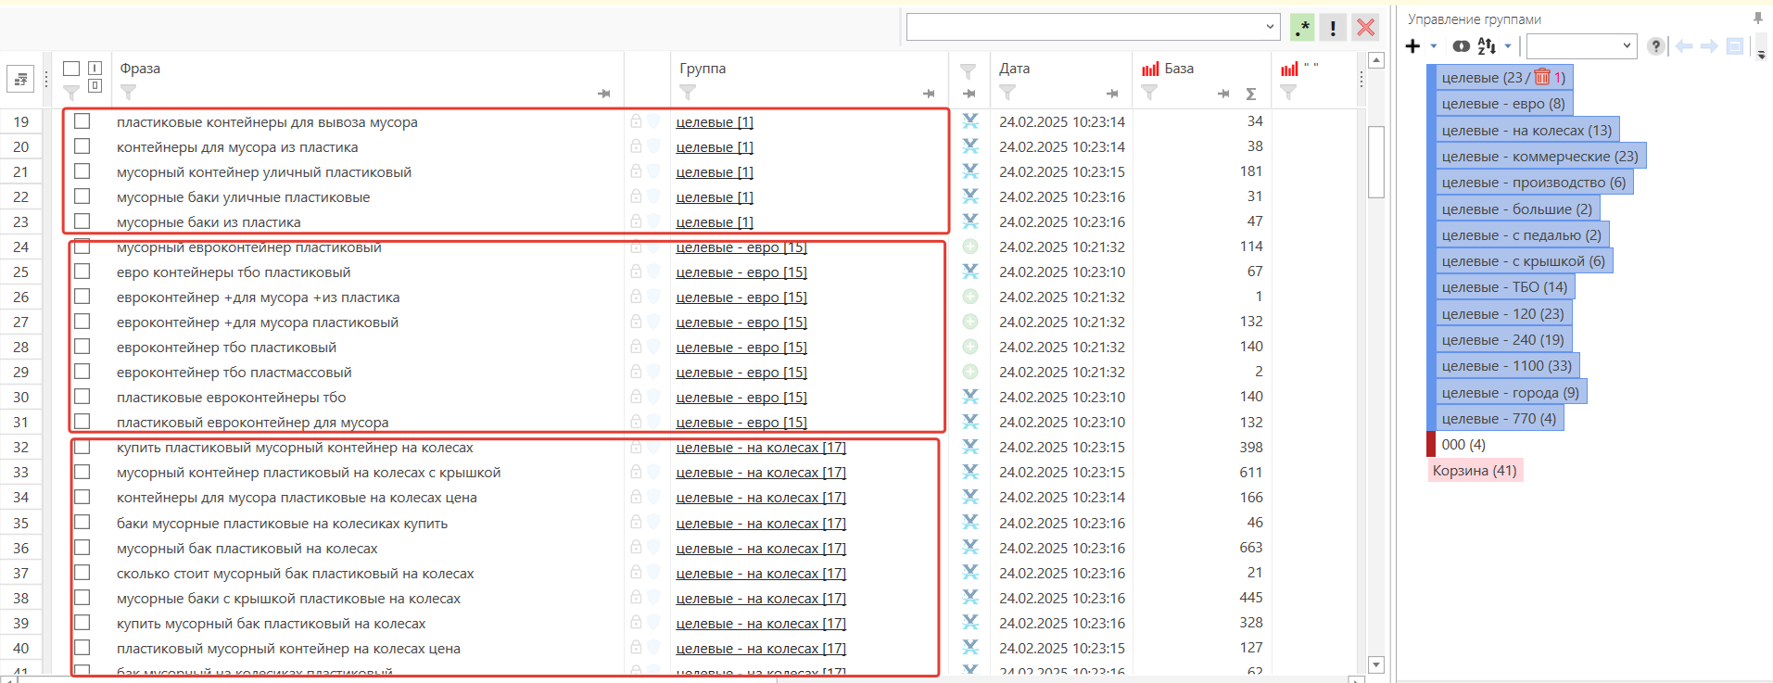Check the box for 'евро контейнеры тбо пластиковый'
This screenshot has width=1773, height=683.
[x=82, y=271]
